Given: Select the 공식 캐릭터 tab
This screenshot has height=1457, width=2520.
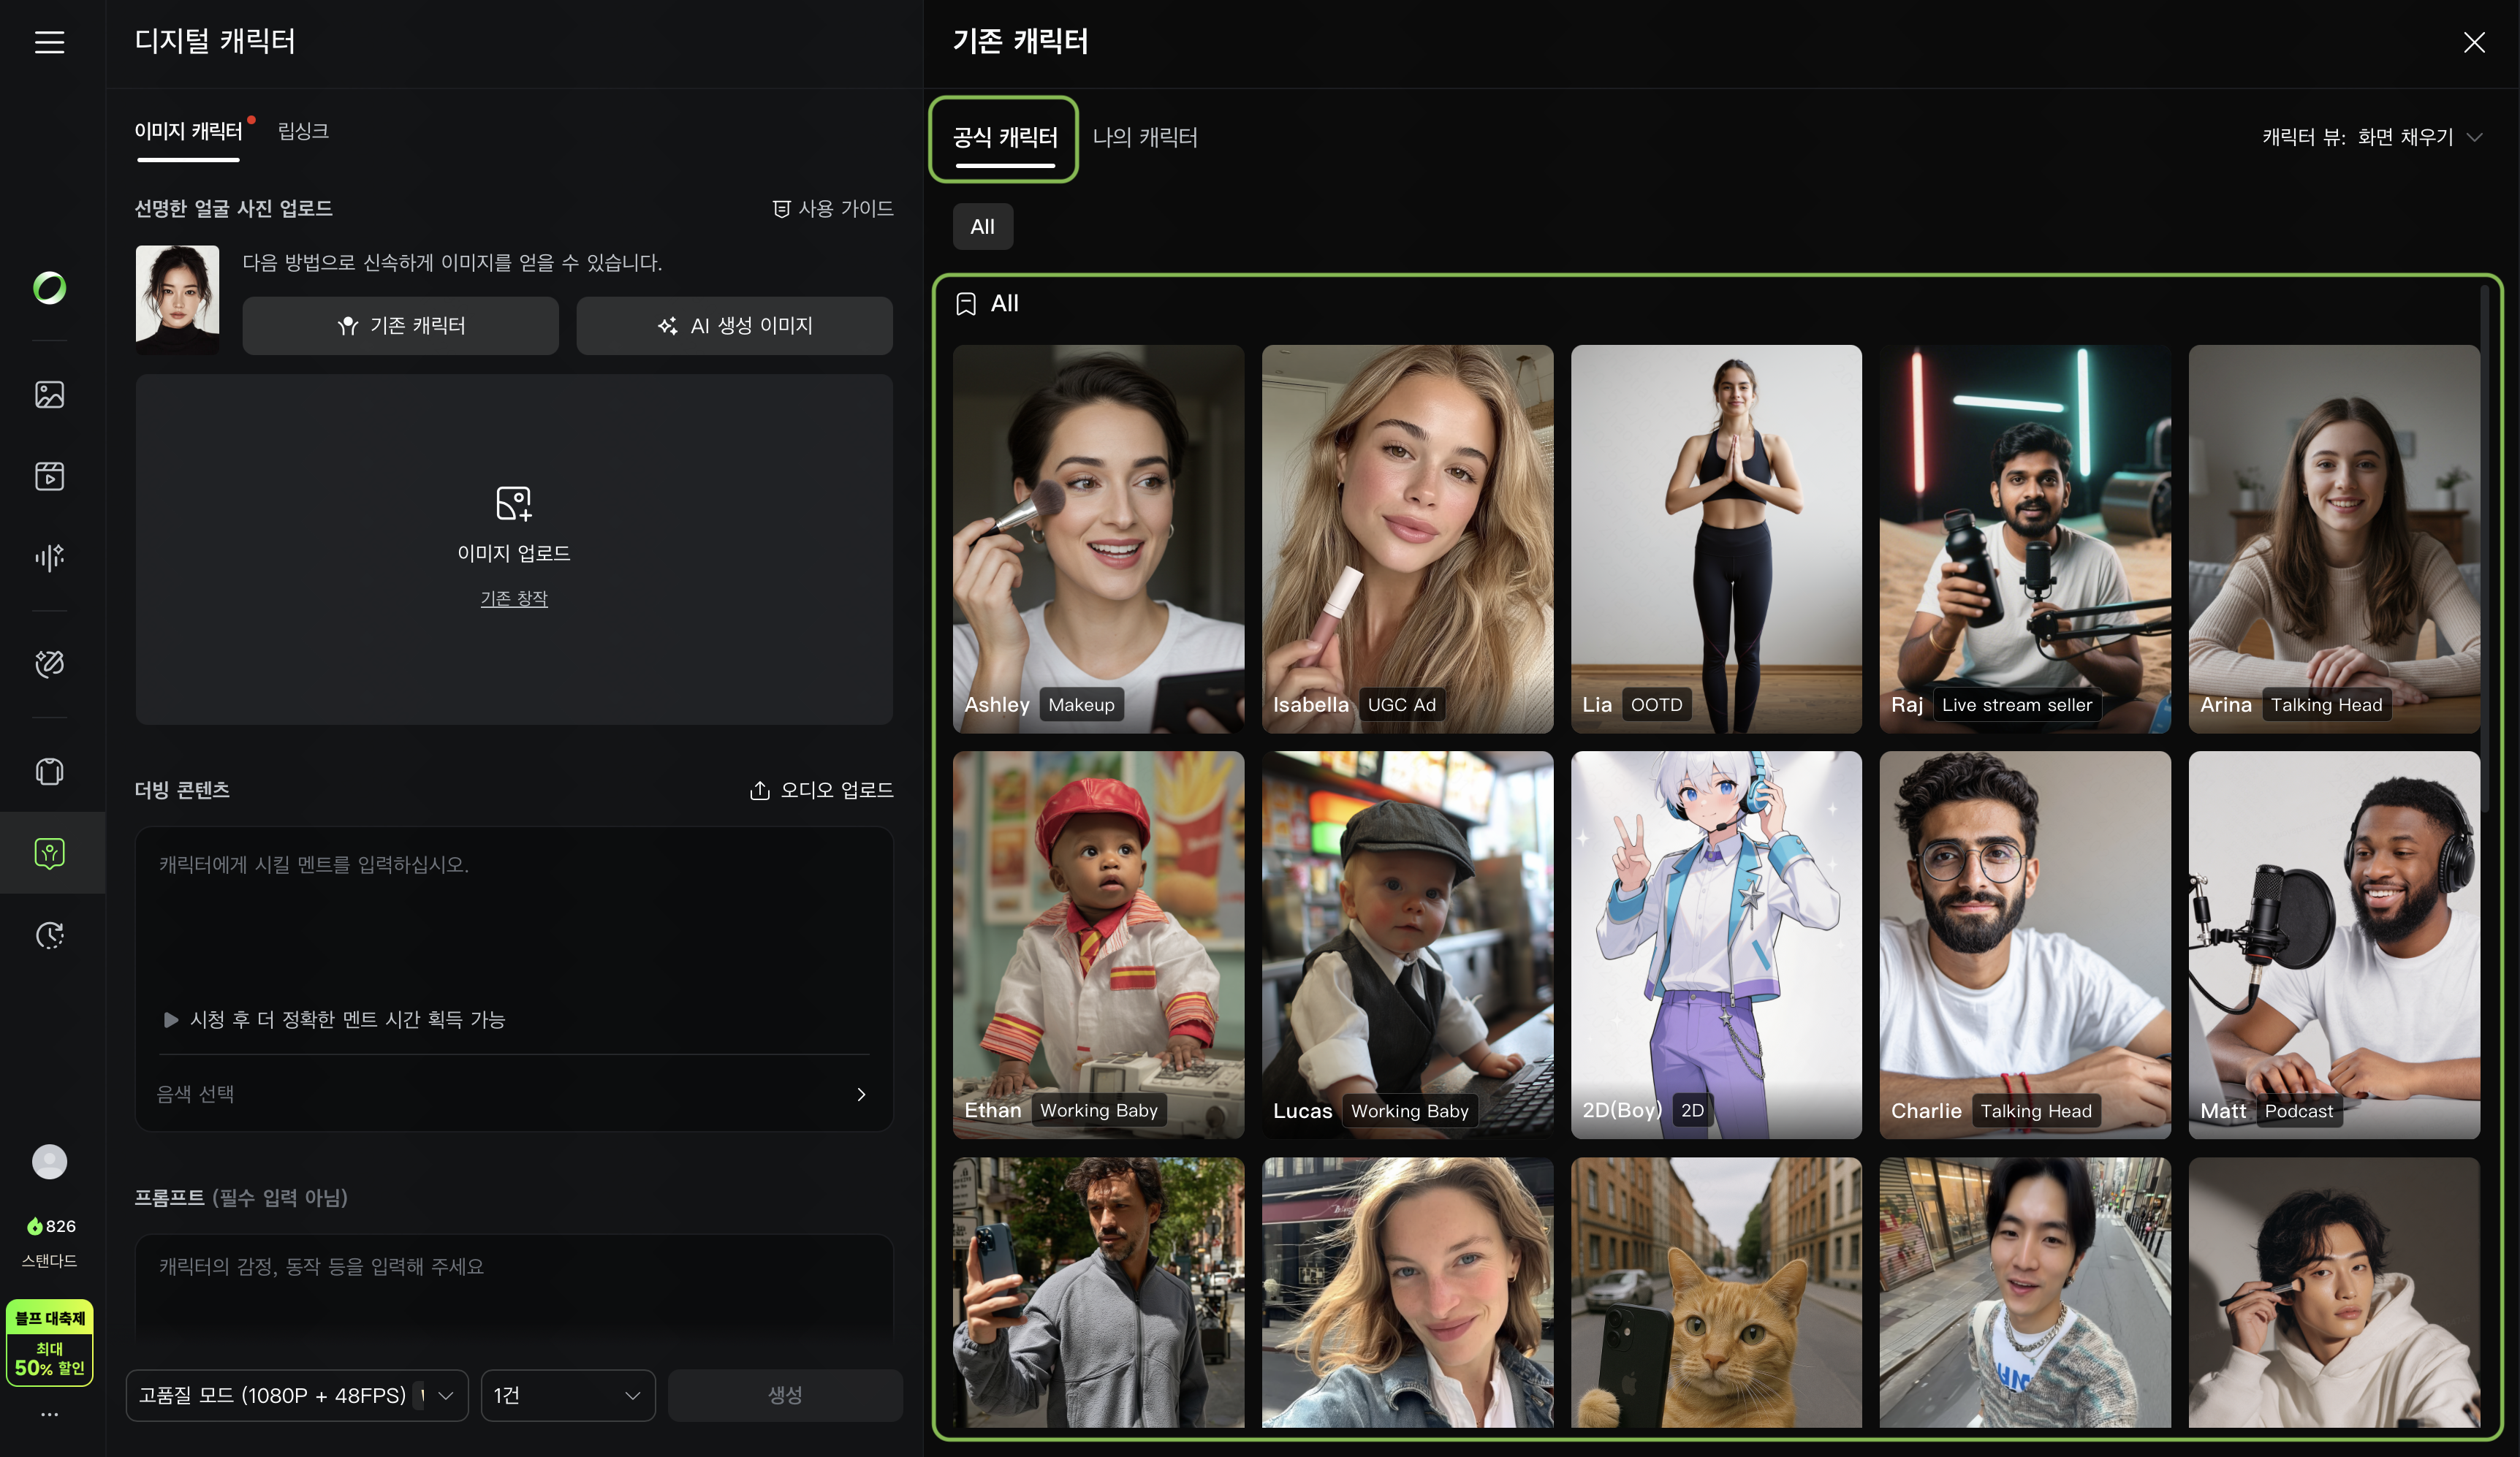Looking at the screenshot, I should pos(1005,138).
